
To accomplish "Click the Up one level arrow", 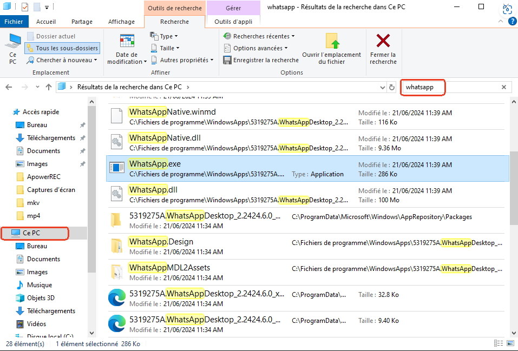I will pos(49,87).
